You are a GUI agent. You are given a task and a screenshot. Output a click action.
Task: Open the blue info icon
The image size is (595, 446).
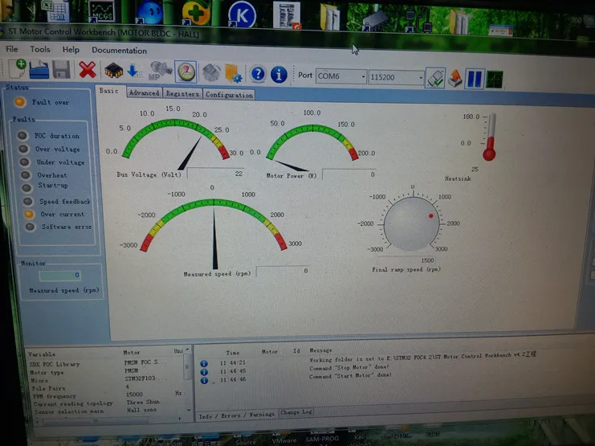click(x=279, y=75)
